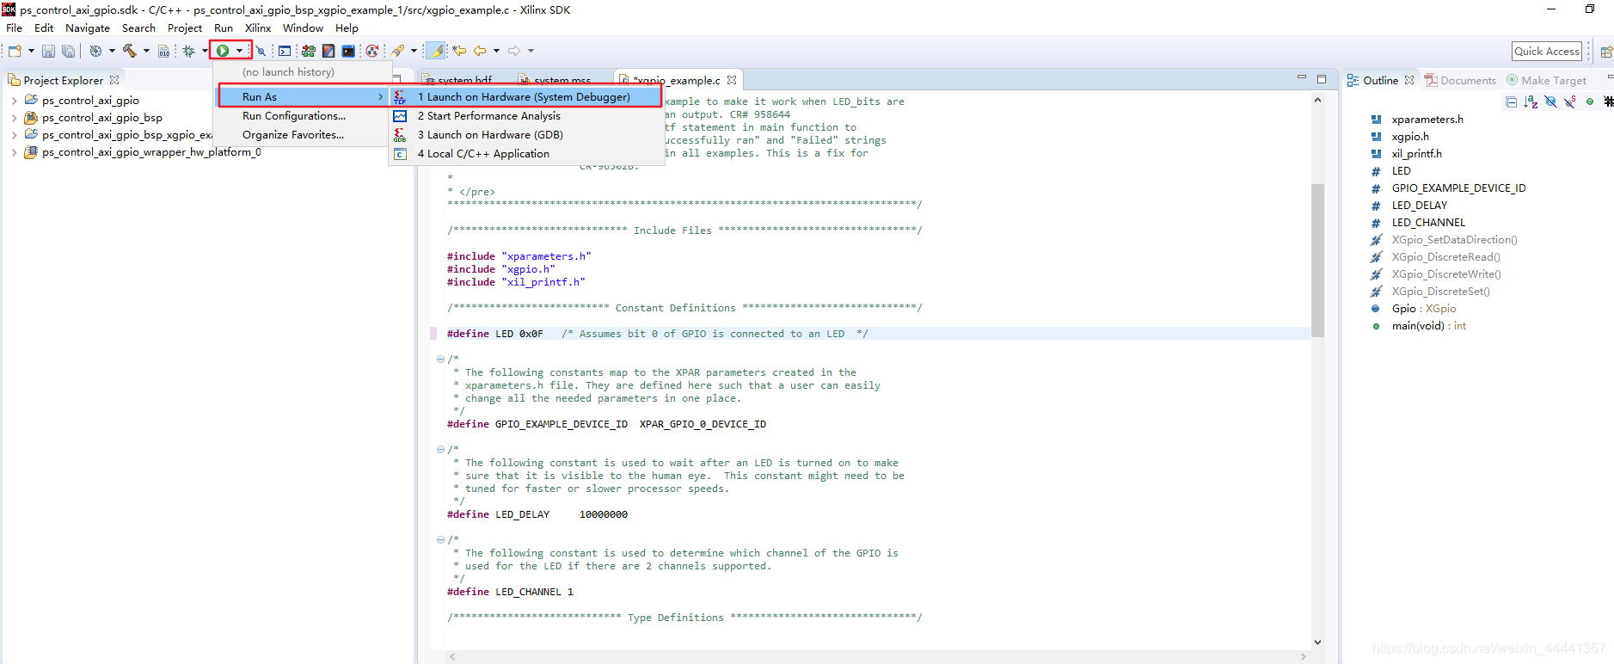Image resolution: width=1614 pixels, height=664 pixels.
Task: Open the File menu
Action: click(x=15, y=28)
